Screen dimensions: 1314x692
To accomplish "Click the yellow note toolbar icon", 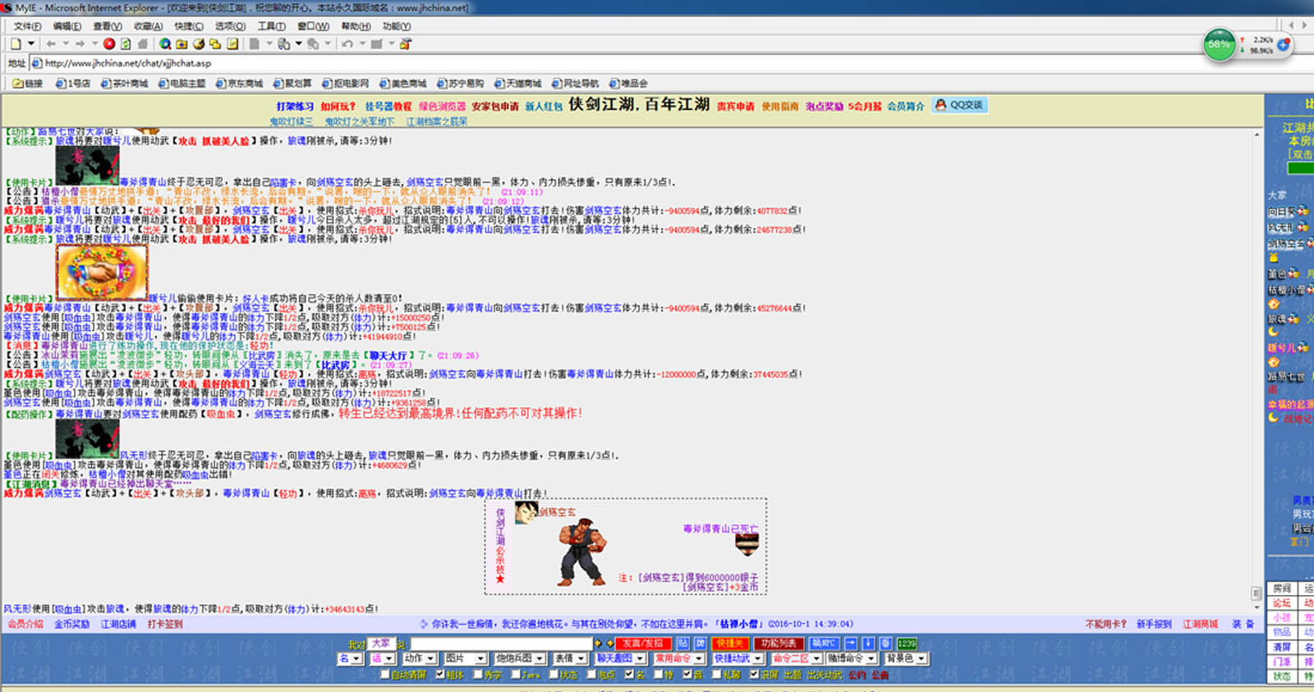I will pyautogui.click(x=232, y=44).
